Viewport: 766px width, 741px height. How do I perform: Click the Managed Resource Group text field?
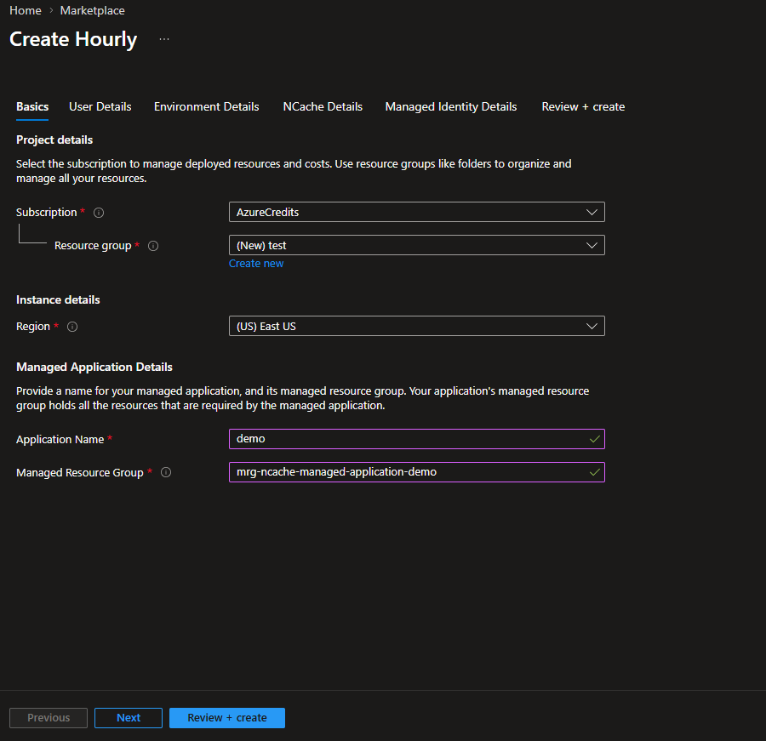[417, 472]
